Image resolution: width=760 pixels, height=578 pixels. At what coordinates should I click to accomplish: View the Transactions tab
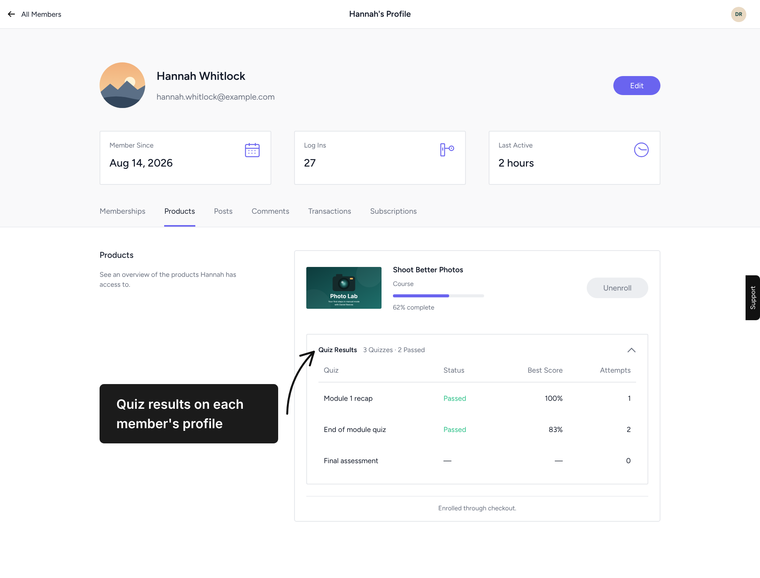(329, 211)
